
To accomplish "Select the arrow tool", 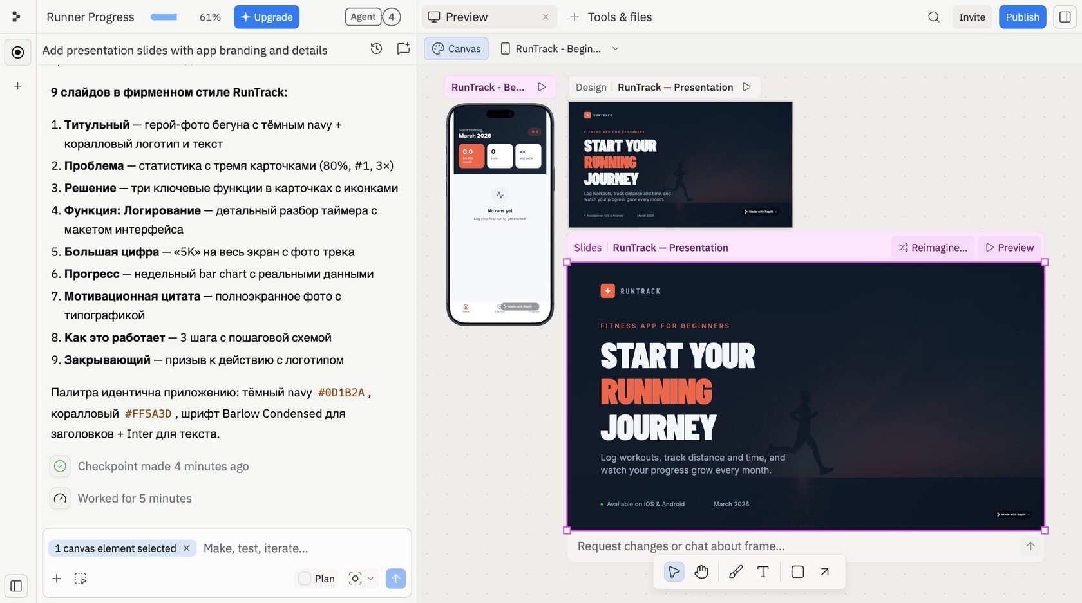I will 825,571.
